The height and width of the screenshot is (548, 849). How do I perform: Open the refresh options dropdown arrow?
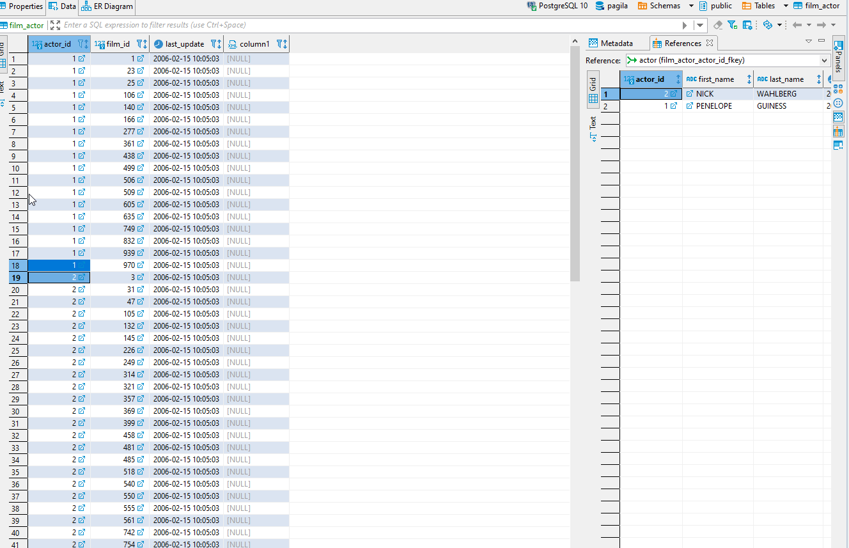[779, 25]
